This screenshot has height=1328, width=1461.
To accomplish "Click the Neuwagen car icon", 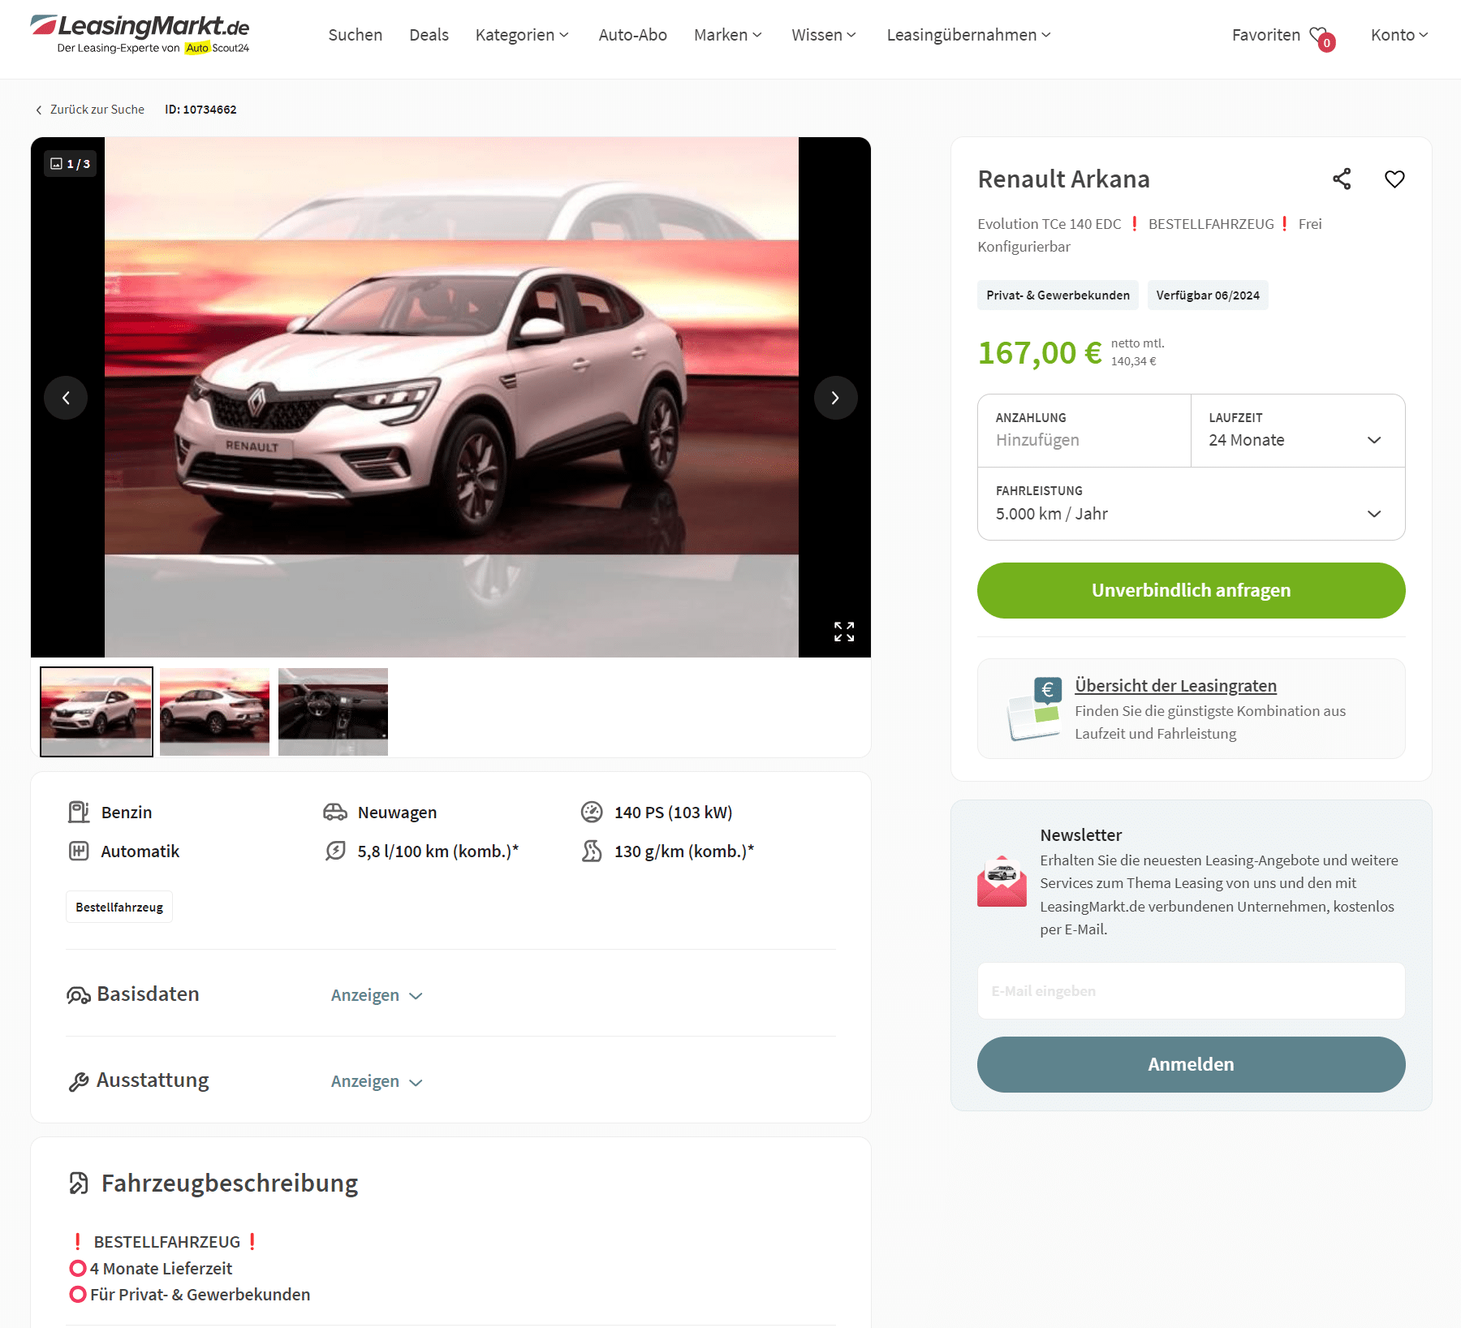I will click(335, 812).
